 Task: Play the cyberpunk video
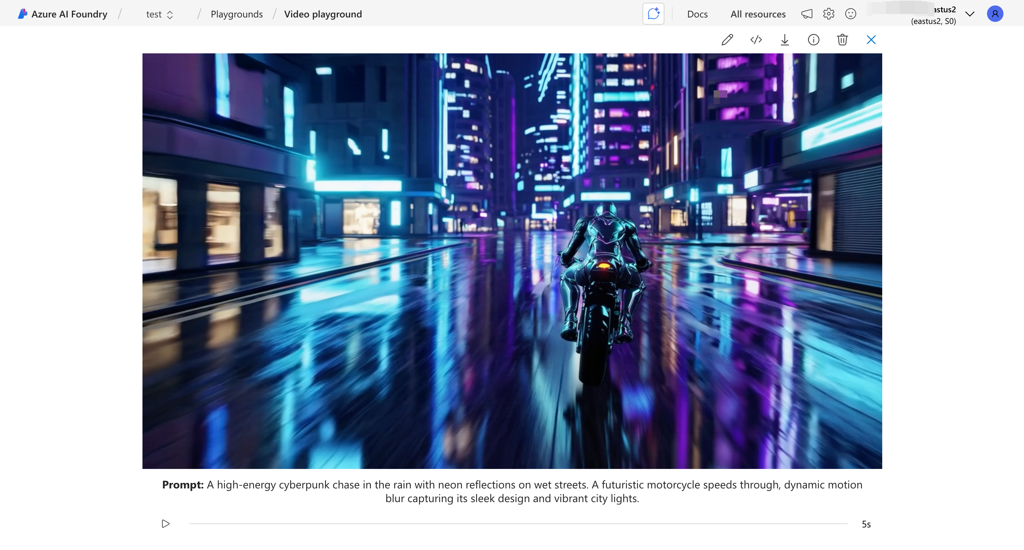coord(165,523)
